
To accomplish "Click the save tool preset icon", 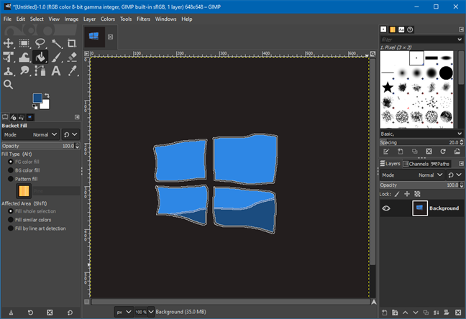I will pyautogui.click(x=11, y=313).
